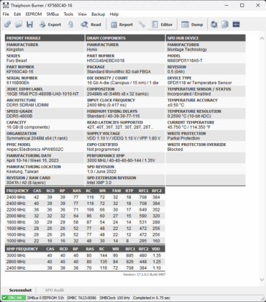Click the Keelung, Taiwan location value
266x302 pixels.
(x=22, y=172)
